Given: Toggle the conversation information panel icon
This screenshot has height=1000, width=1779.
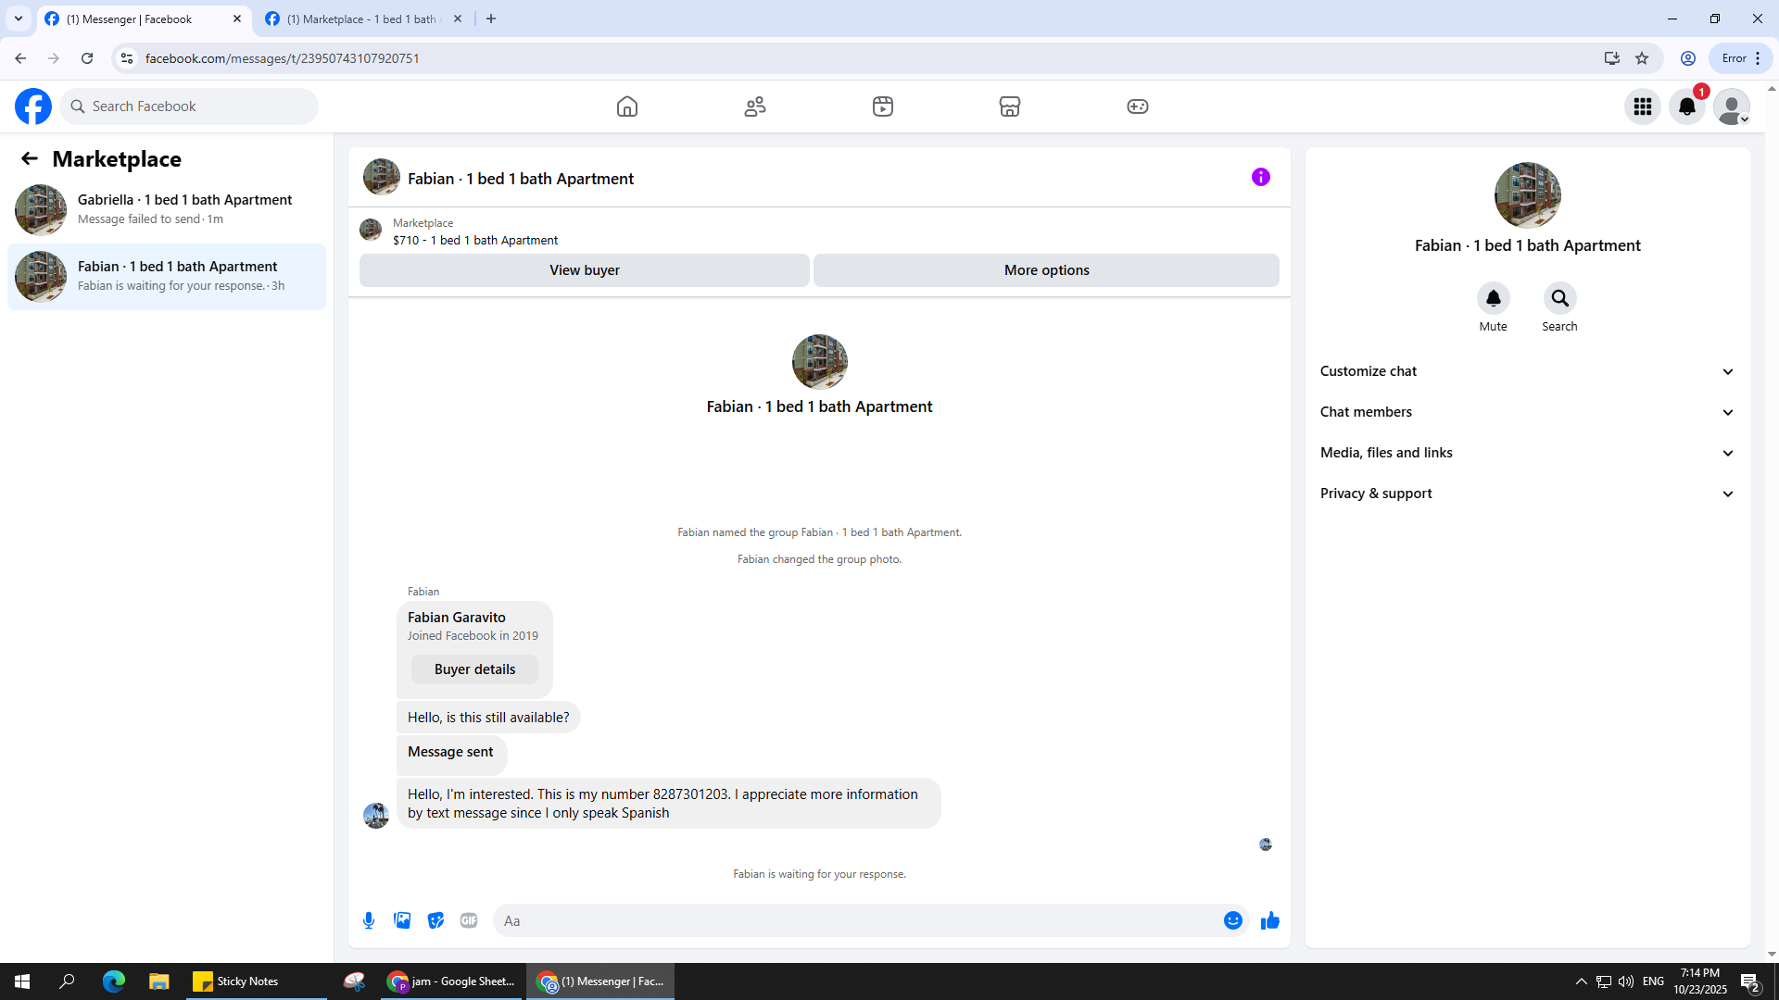Looking at the screenshot, I should click(x=1260, y=177).
